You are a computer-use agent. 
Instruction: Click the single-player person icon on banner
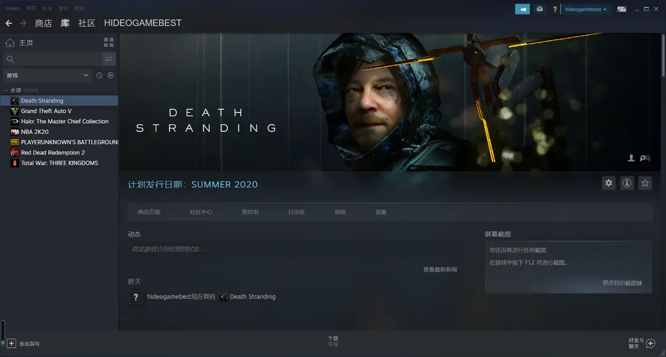coord(631,158)
